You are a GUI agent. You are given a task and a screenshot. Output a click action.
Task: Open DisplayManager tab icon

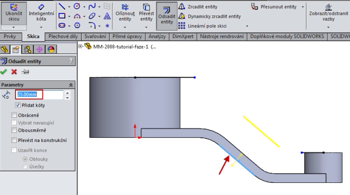tap(51, 49)
